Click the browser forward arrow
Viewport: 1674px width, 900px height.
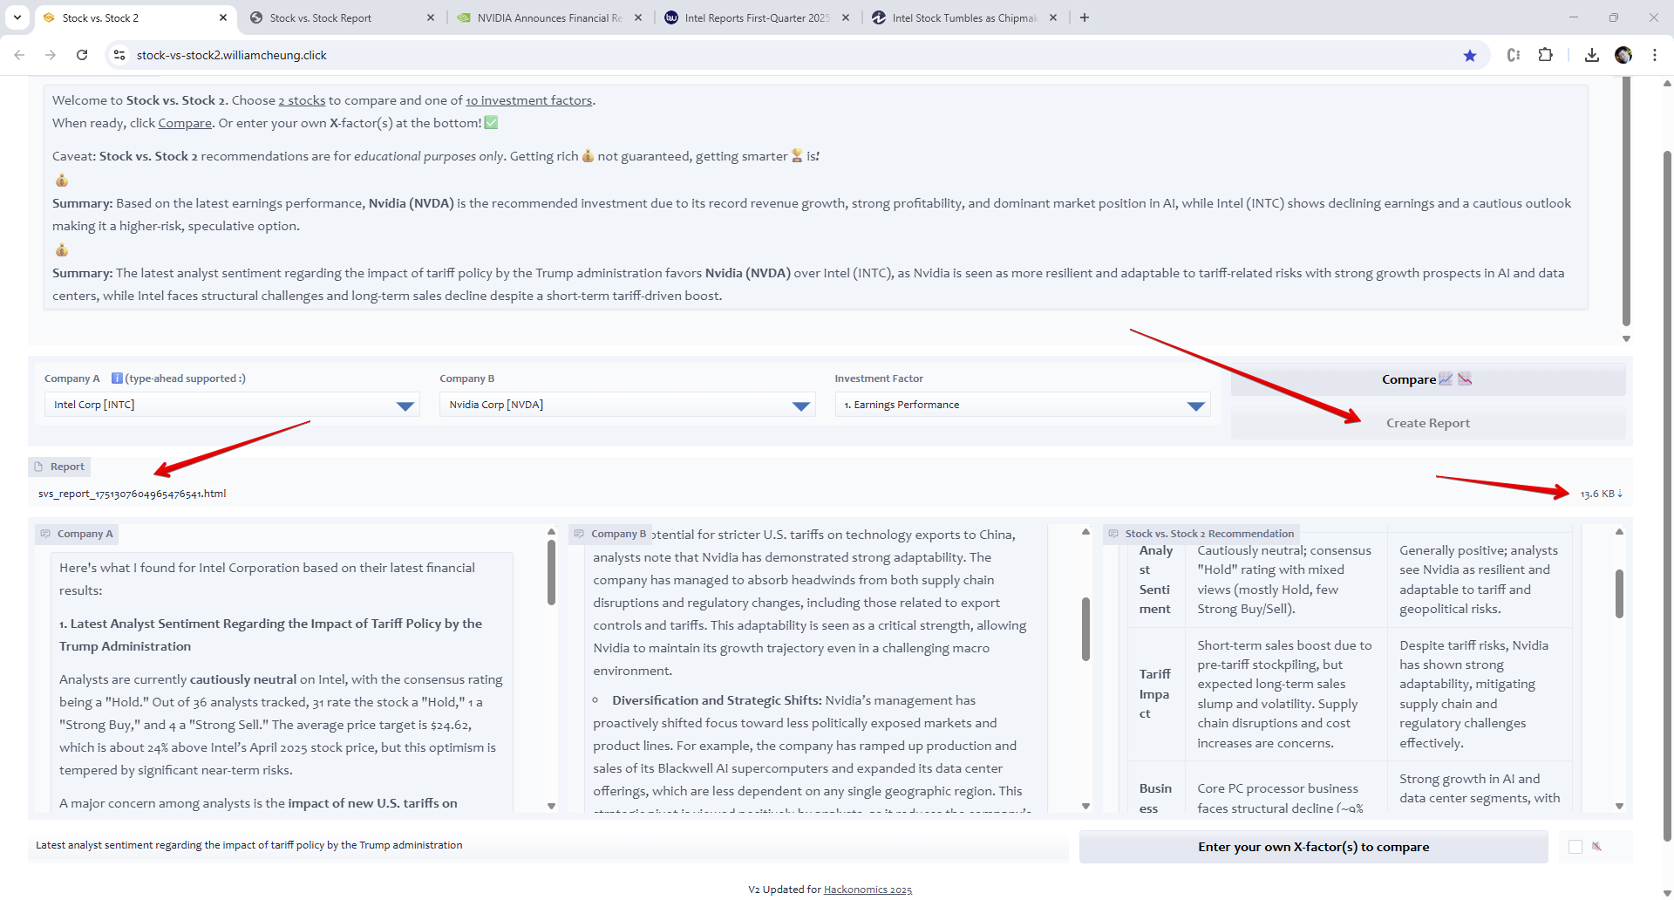[51, 55]
